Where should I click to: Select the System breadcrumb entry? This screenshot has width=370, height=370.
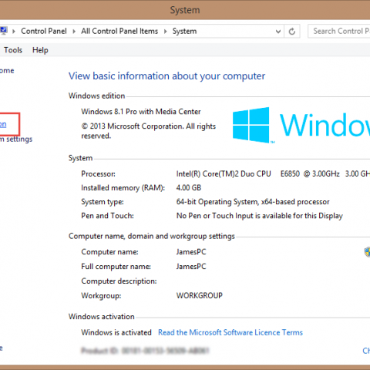(184, 31)
